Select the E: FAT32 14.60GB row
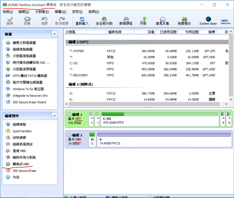This screenshot has height=198, width=234. point(147,99)
